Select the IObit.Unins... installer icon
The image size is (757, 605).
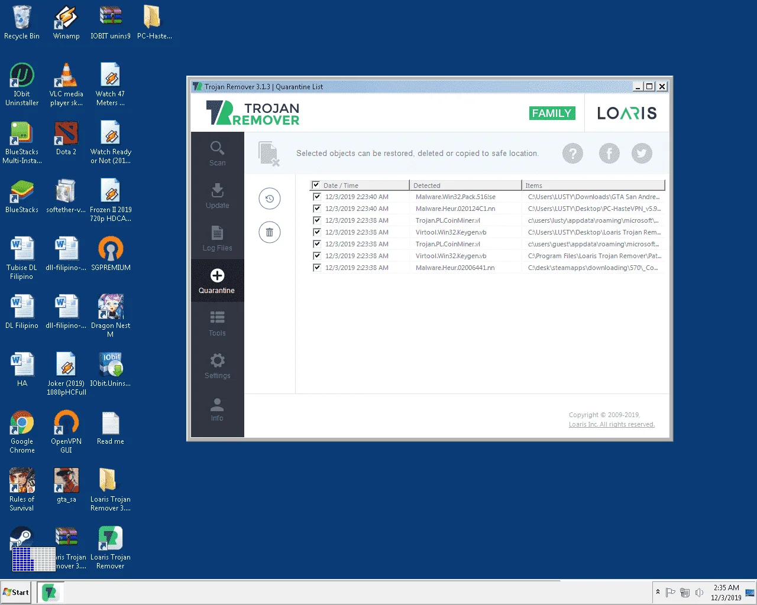(x=111, y=370)
